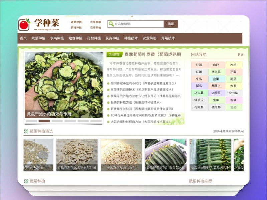Open the 黄瓜干泡水的功效与作用 carousel image
Viewport: 267px width, 200px height.
tap(63, 83)
